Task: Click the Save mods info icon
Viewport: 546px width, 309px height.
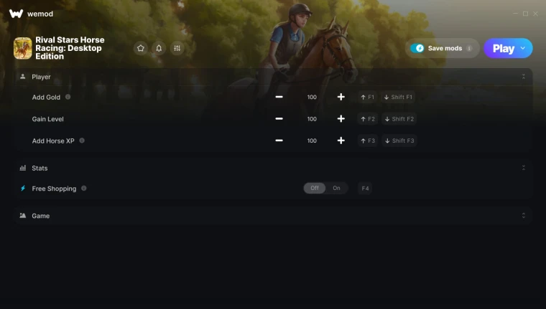Action: (x=469, y=48)
